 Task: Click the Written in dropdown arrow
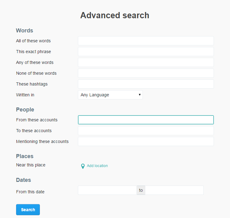point(140,95)
